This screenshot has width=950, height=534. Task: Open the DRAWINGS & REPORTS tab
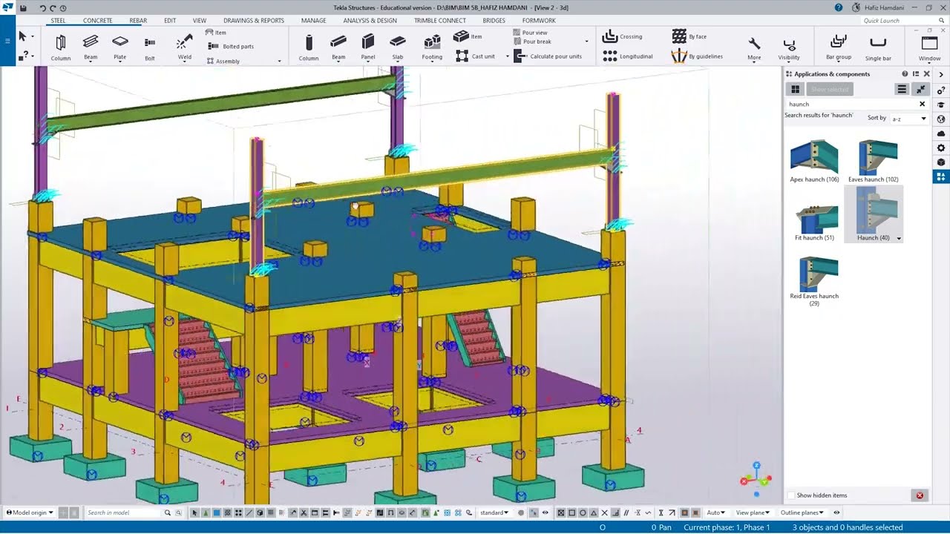(254, 21)
